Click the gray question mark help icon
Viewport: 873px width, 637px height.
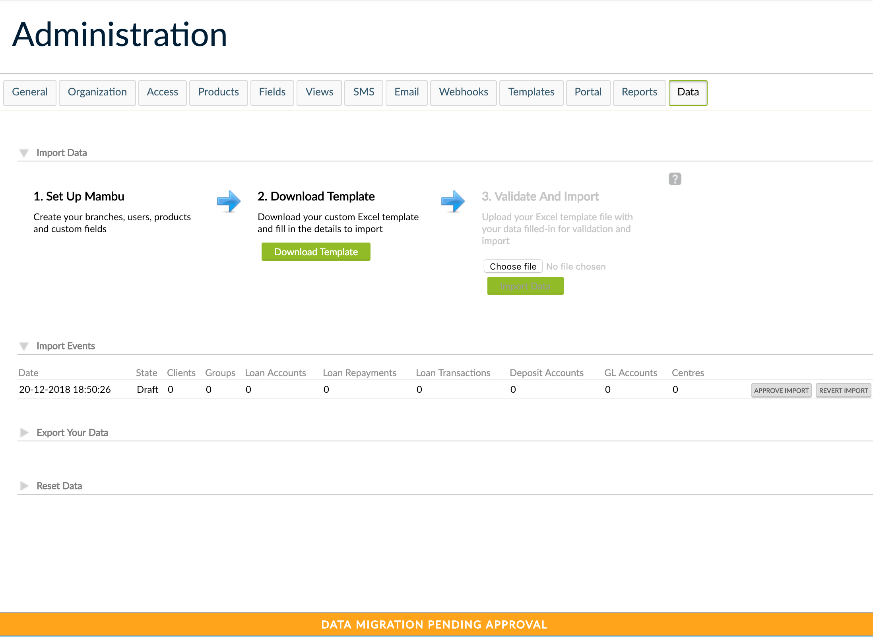click(675, 179)
